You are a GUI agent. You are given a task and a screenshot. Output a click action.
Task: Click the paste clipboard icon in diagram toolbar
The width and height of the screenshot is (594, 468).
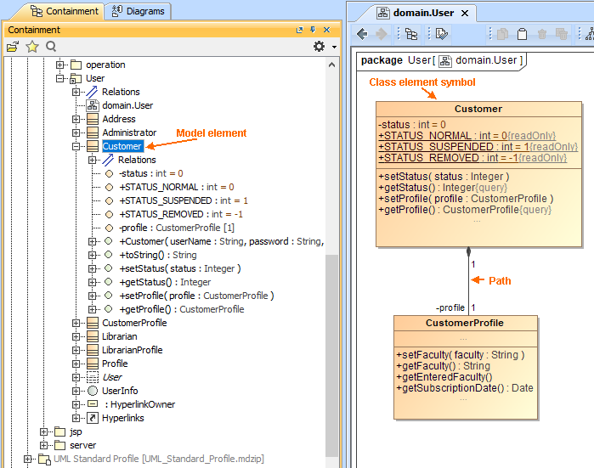(522, 34)
